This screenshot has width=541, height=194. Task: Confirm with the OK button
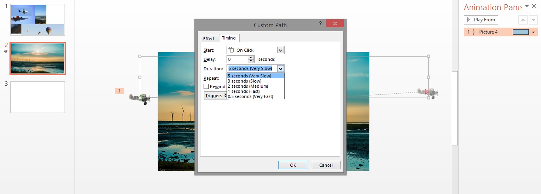(x=293, y=165)
